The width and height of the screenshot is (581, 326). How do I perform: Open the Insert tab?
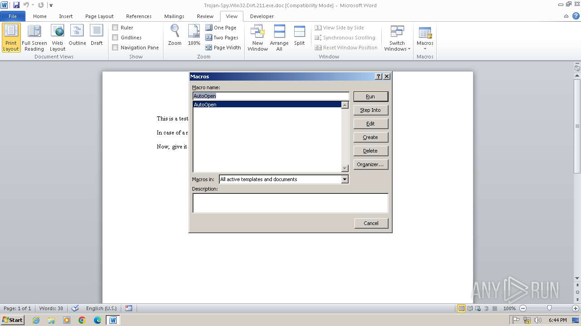click(66, 16)
